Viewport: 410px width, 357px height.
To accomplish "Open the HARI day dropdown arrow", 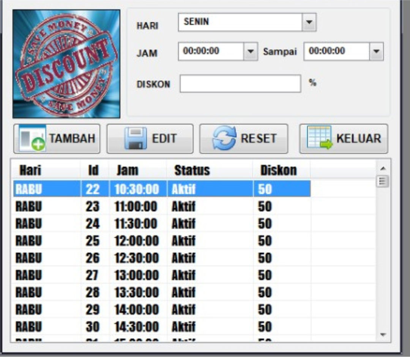I will pos(309,22).
